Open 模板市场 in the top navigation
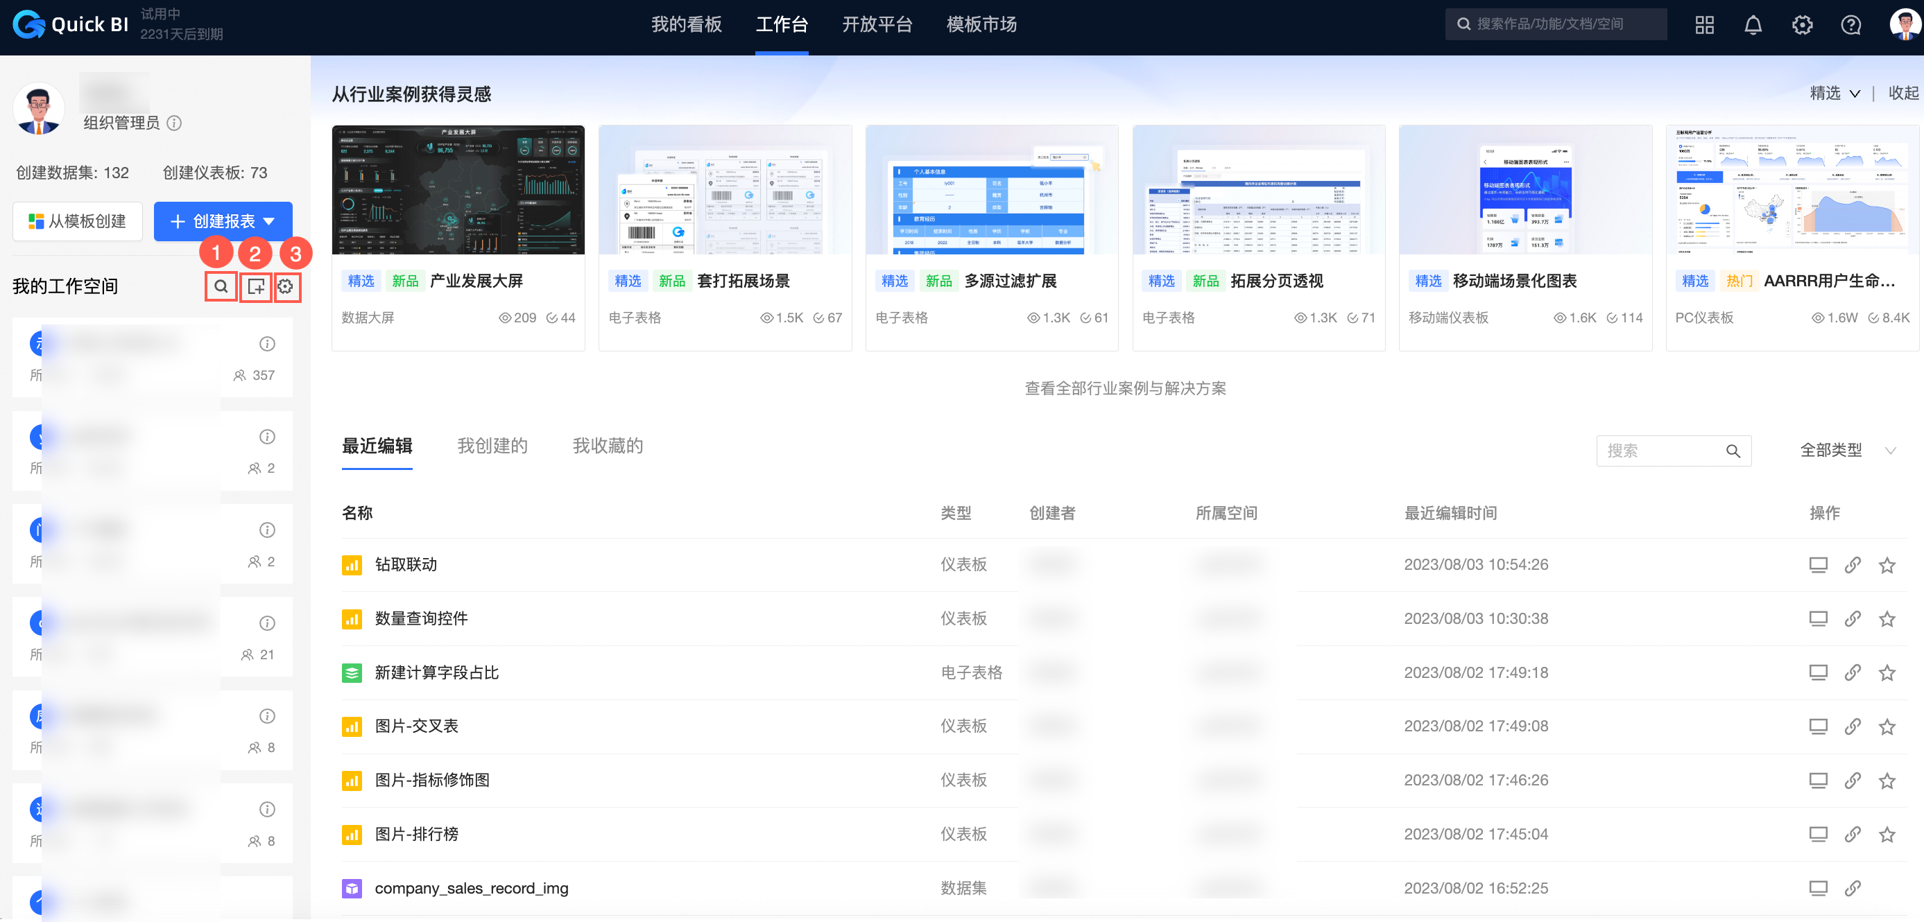 coord(981,25)
